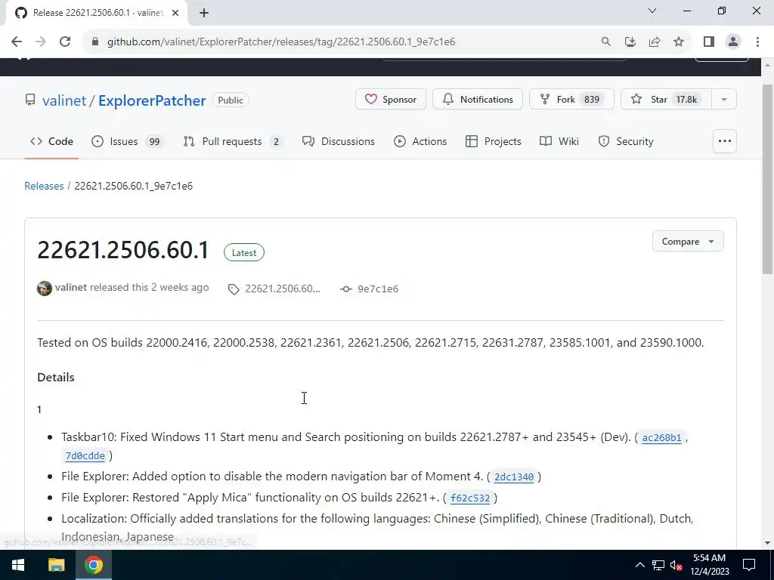Screen dimensions: 774x580
Task: Open the Chrome side panel icon
Action: 709,42
